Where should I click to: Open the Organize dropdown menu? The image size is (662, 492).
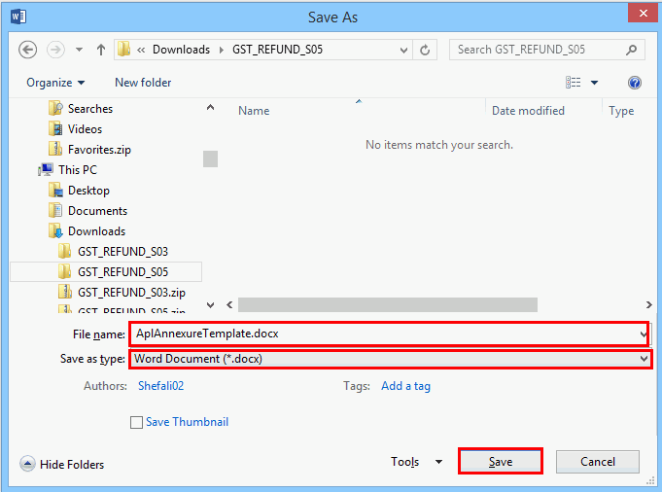55,83
